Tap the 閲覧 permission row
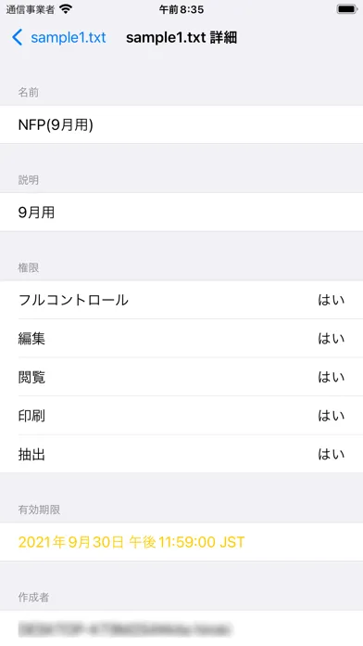Viewport: 363px width, 646px height. point(181,377)
